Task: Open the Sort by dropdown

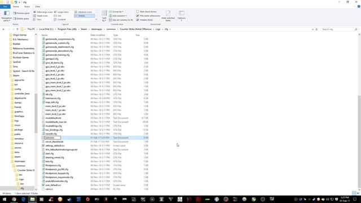Action: click(x=104, y=16)
